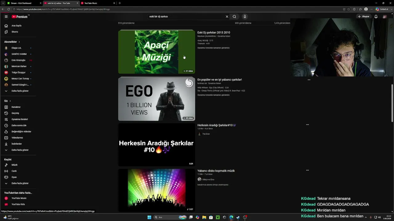Open the browser tab list dropdown
394x221 pixels.
coord(3,3)
